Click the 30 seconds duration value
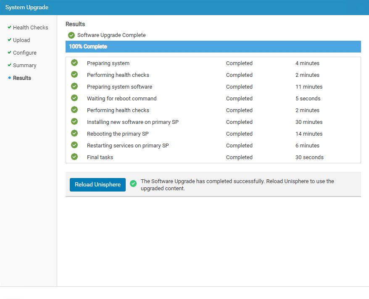 [x=309, y=157]
